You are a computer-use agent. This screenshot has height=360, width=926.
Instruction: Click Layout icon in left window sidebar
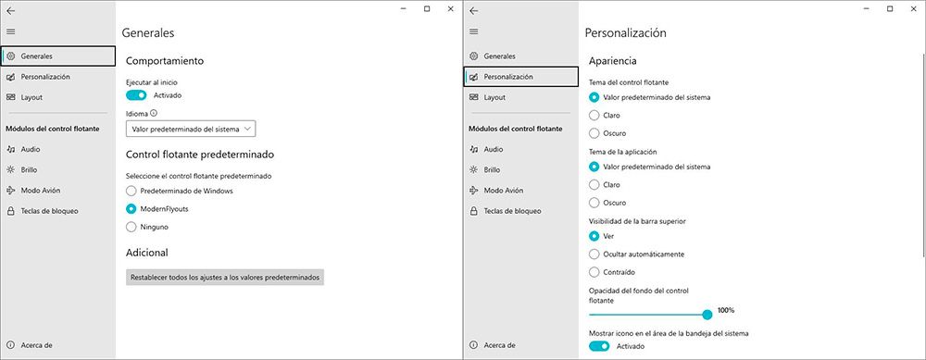pos(10,97)
